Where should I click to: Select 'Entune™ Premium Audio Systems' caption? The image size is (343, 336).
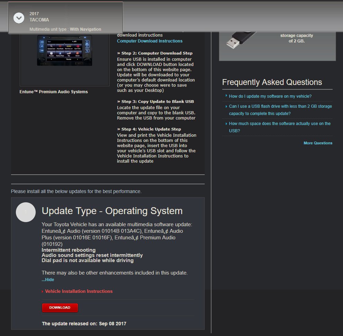click(54, 92)
